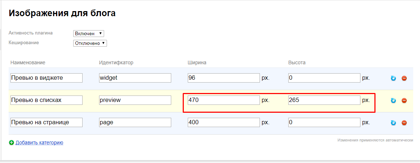420x163 pixels.
Task: Click refresh icon in widget row
Action: pos(393,78)
